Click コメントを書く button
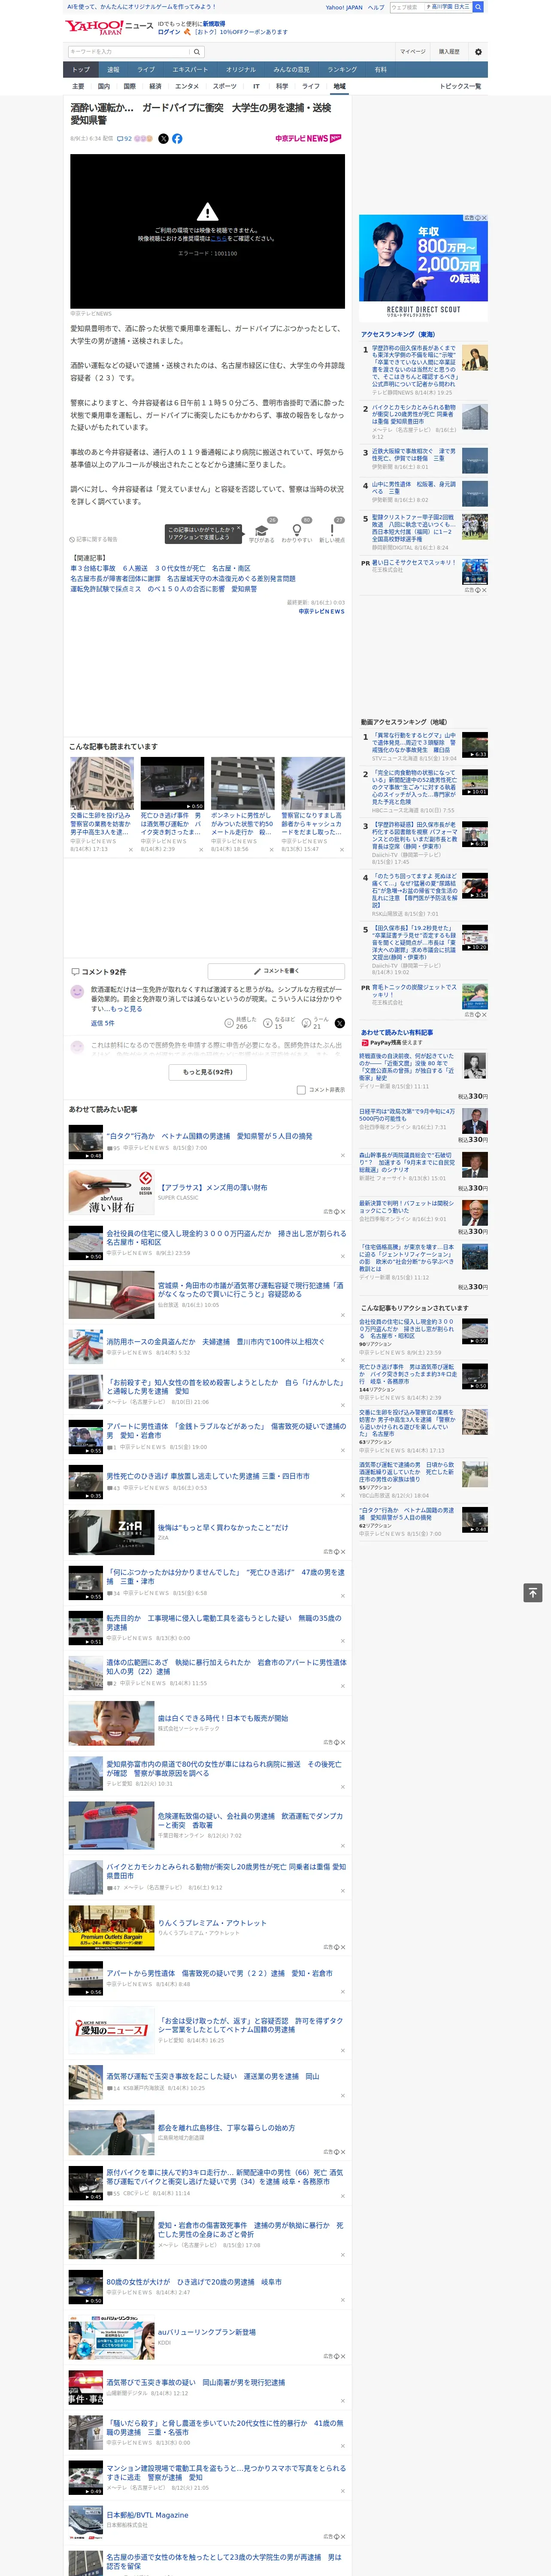The width and height of the screenshot is (551, 2576). pos(276,971)
